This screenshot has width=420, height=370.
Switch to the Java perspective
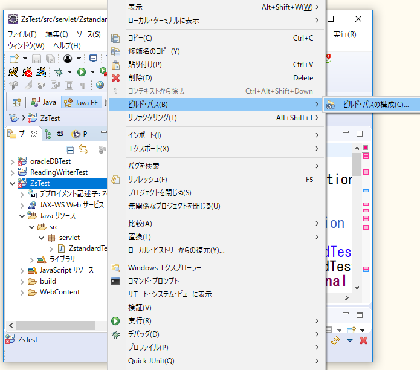[43, 102]
